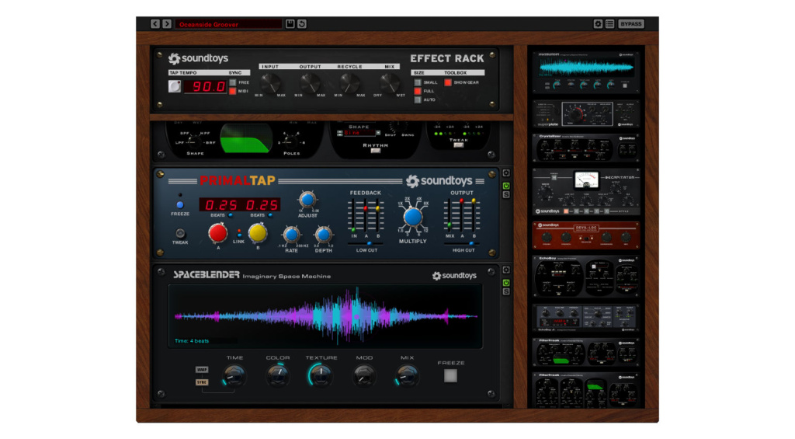Click the Output MIX green fader
The width and height of the screenshot is (795, 439).
pos(450,224)
